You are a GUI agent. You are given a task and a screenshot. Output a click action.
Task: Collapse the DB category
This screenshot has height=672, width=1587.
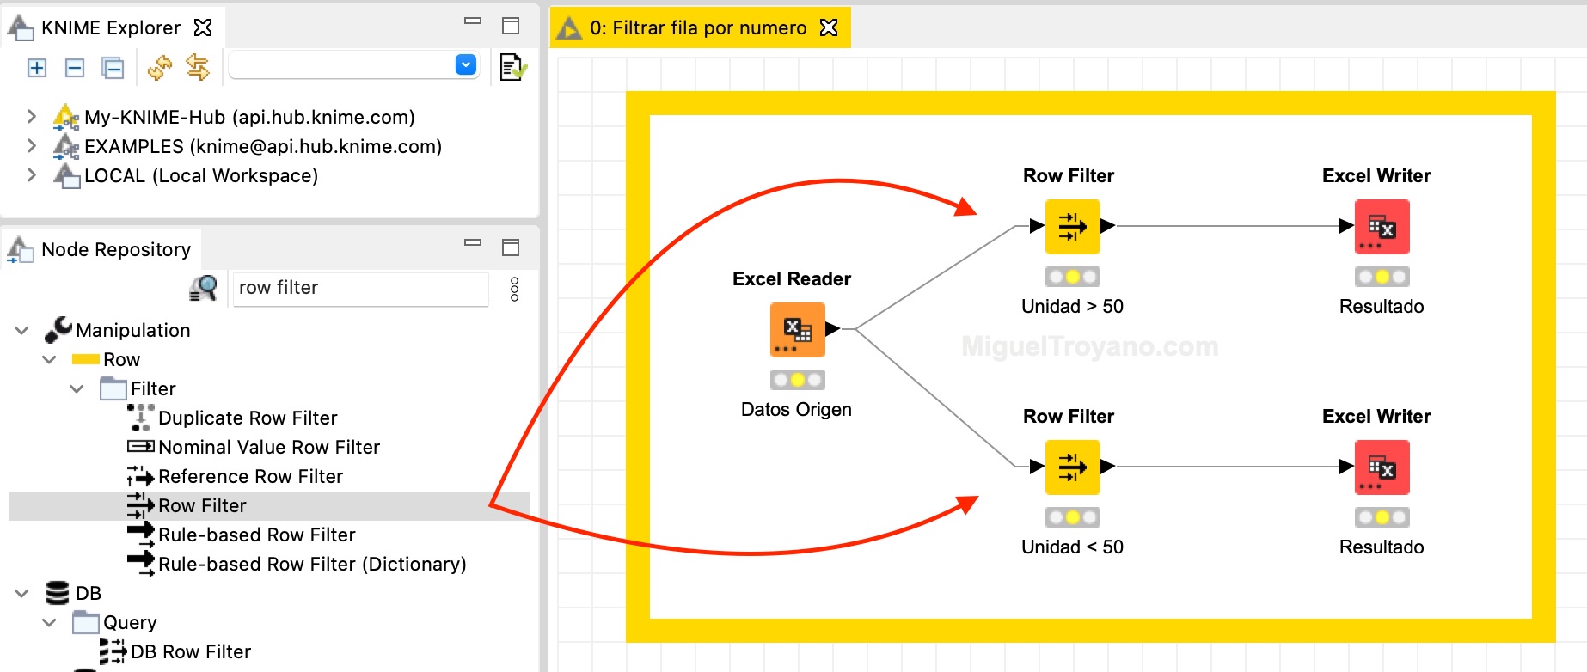pos(21,593)
